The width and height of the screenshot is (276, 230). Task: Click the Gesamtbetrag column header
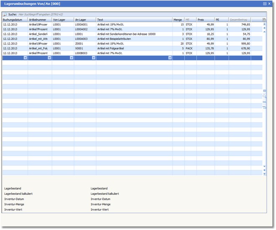coord(240,20)
